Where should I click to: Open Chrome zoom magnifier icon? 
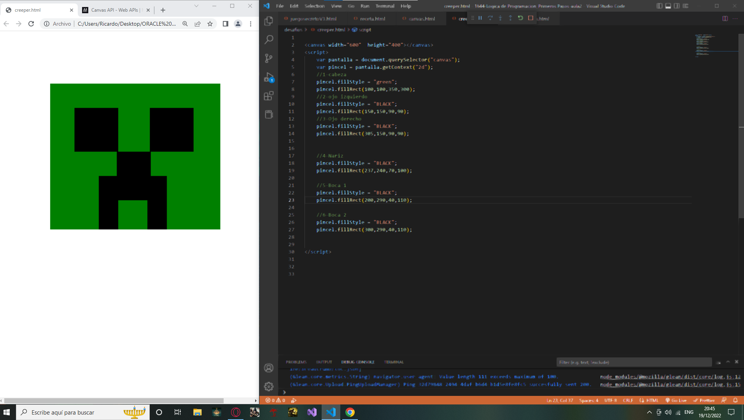coord(185,24)
